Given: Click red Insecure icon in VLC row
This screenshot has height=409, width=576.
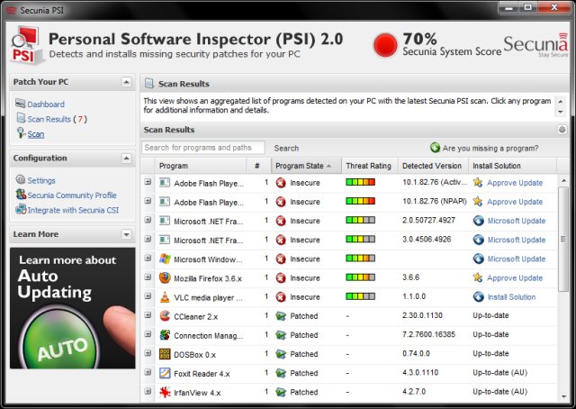Looking at the screenshot, I should [x=281, y=296].
